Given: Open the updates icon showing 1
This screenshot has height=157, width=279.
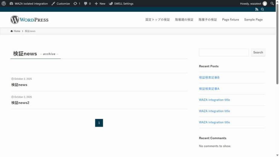Looking at the screenshot, I should [77, 4].
